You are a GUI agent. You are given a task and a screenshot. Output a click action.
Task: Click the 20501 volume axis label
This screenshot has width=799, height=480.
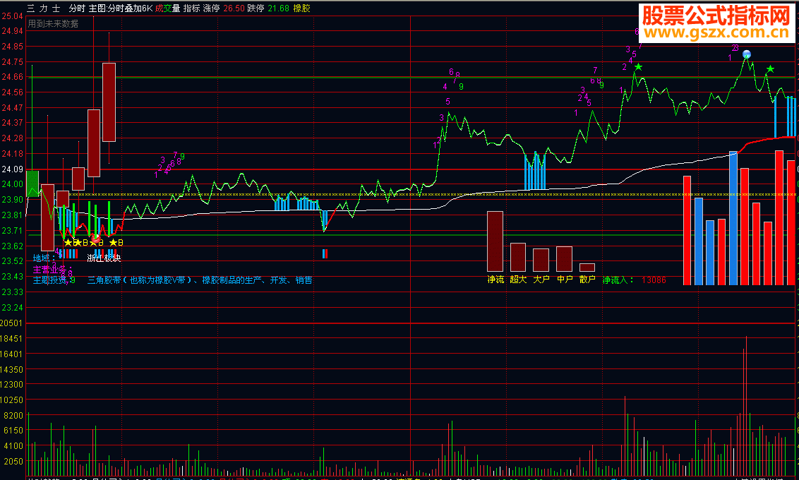[11, 323]
